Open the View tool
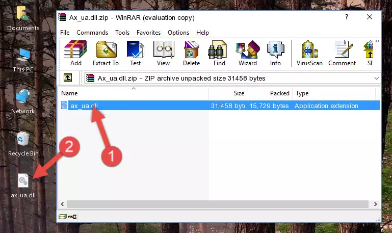Viewport: 392px width, 233px height. pyautogui.click(x=163, y=53)
